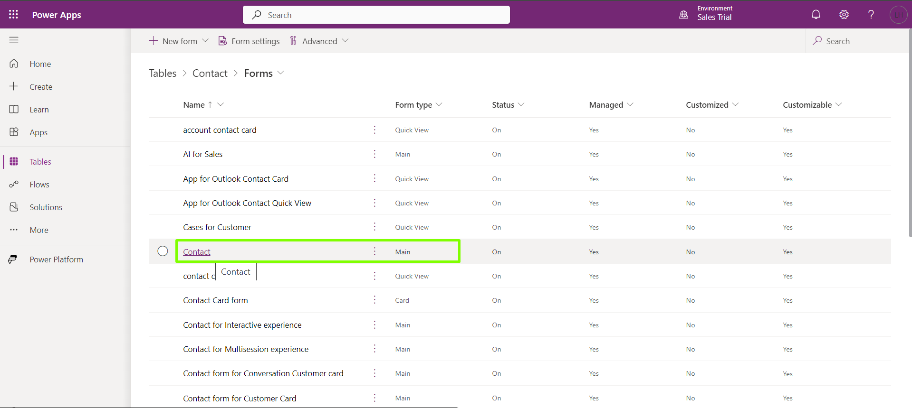Open Flows in the left navigation

click(39, 185)
